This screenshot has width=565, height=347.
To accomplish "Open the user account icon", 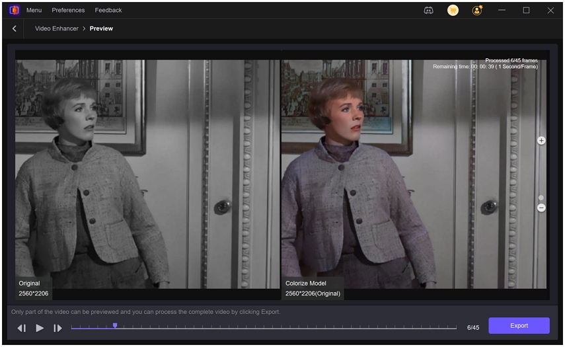I will (477, 11).
